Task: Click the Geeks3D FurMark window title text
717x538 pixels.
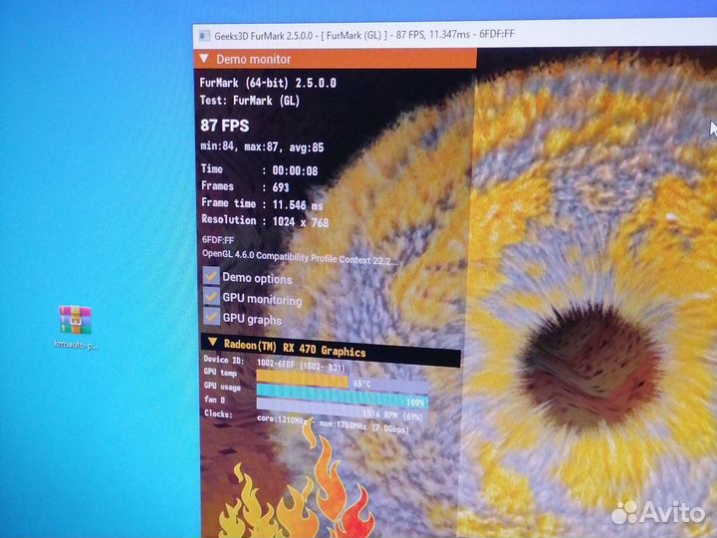Action: click(x=364, y=35)
